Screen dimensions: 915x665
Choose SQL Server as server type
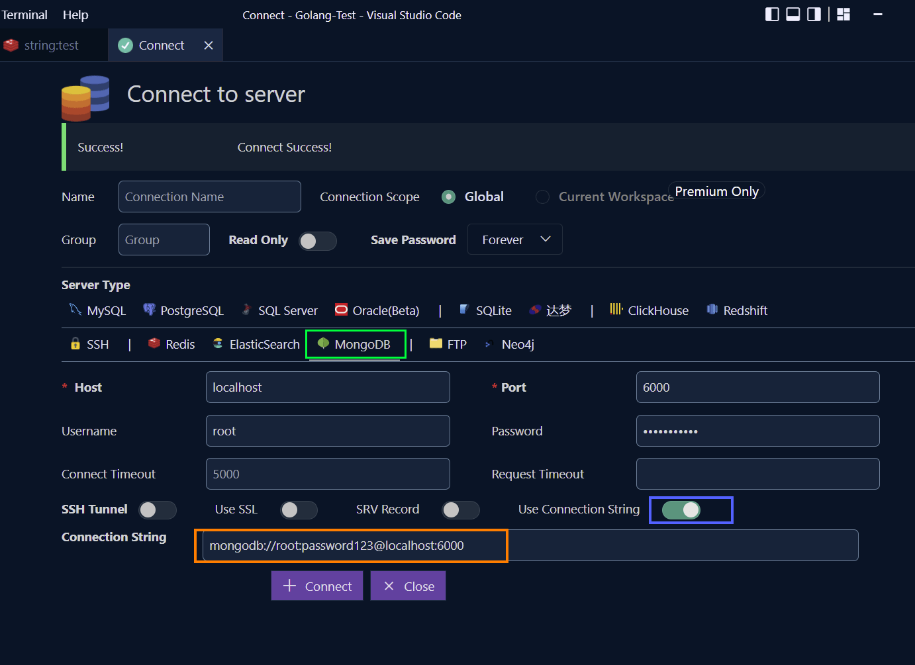[287, 310]
